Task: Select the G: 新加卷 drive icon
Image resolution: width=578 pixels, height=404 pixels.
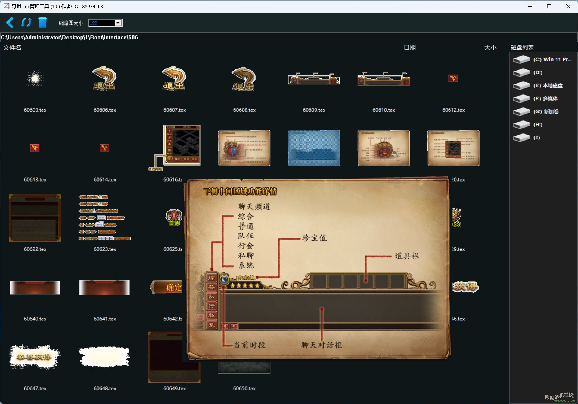Action: click(x=521, y=112)
